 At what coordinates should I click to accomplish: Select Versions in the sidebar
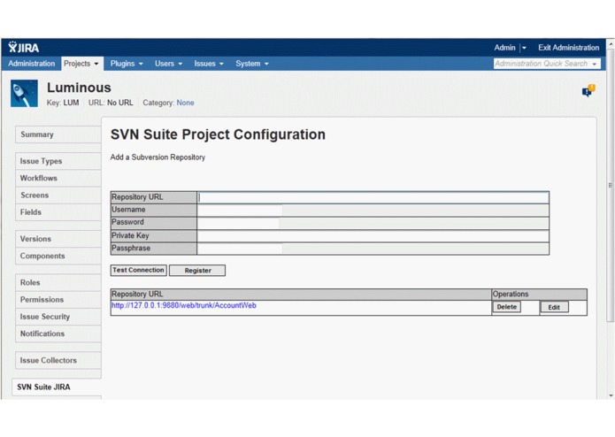coord(58,239)
